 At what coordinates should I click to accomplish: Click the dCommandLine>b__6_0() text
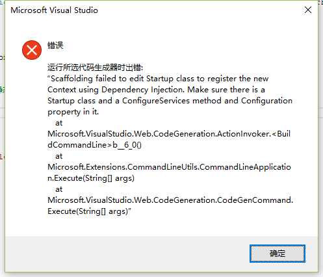tap(94, 145)
